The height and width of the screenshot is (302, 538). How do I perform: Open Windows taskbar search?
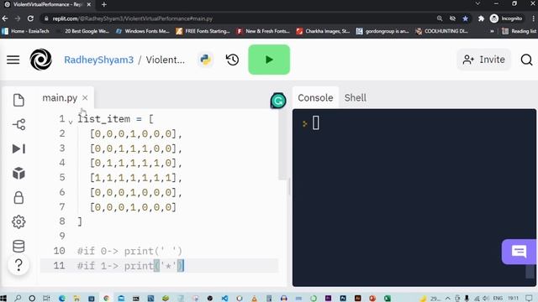18,299
